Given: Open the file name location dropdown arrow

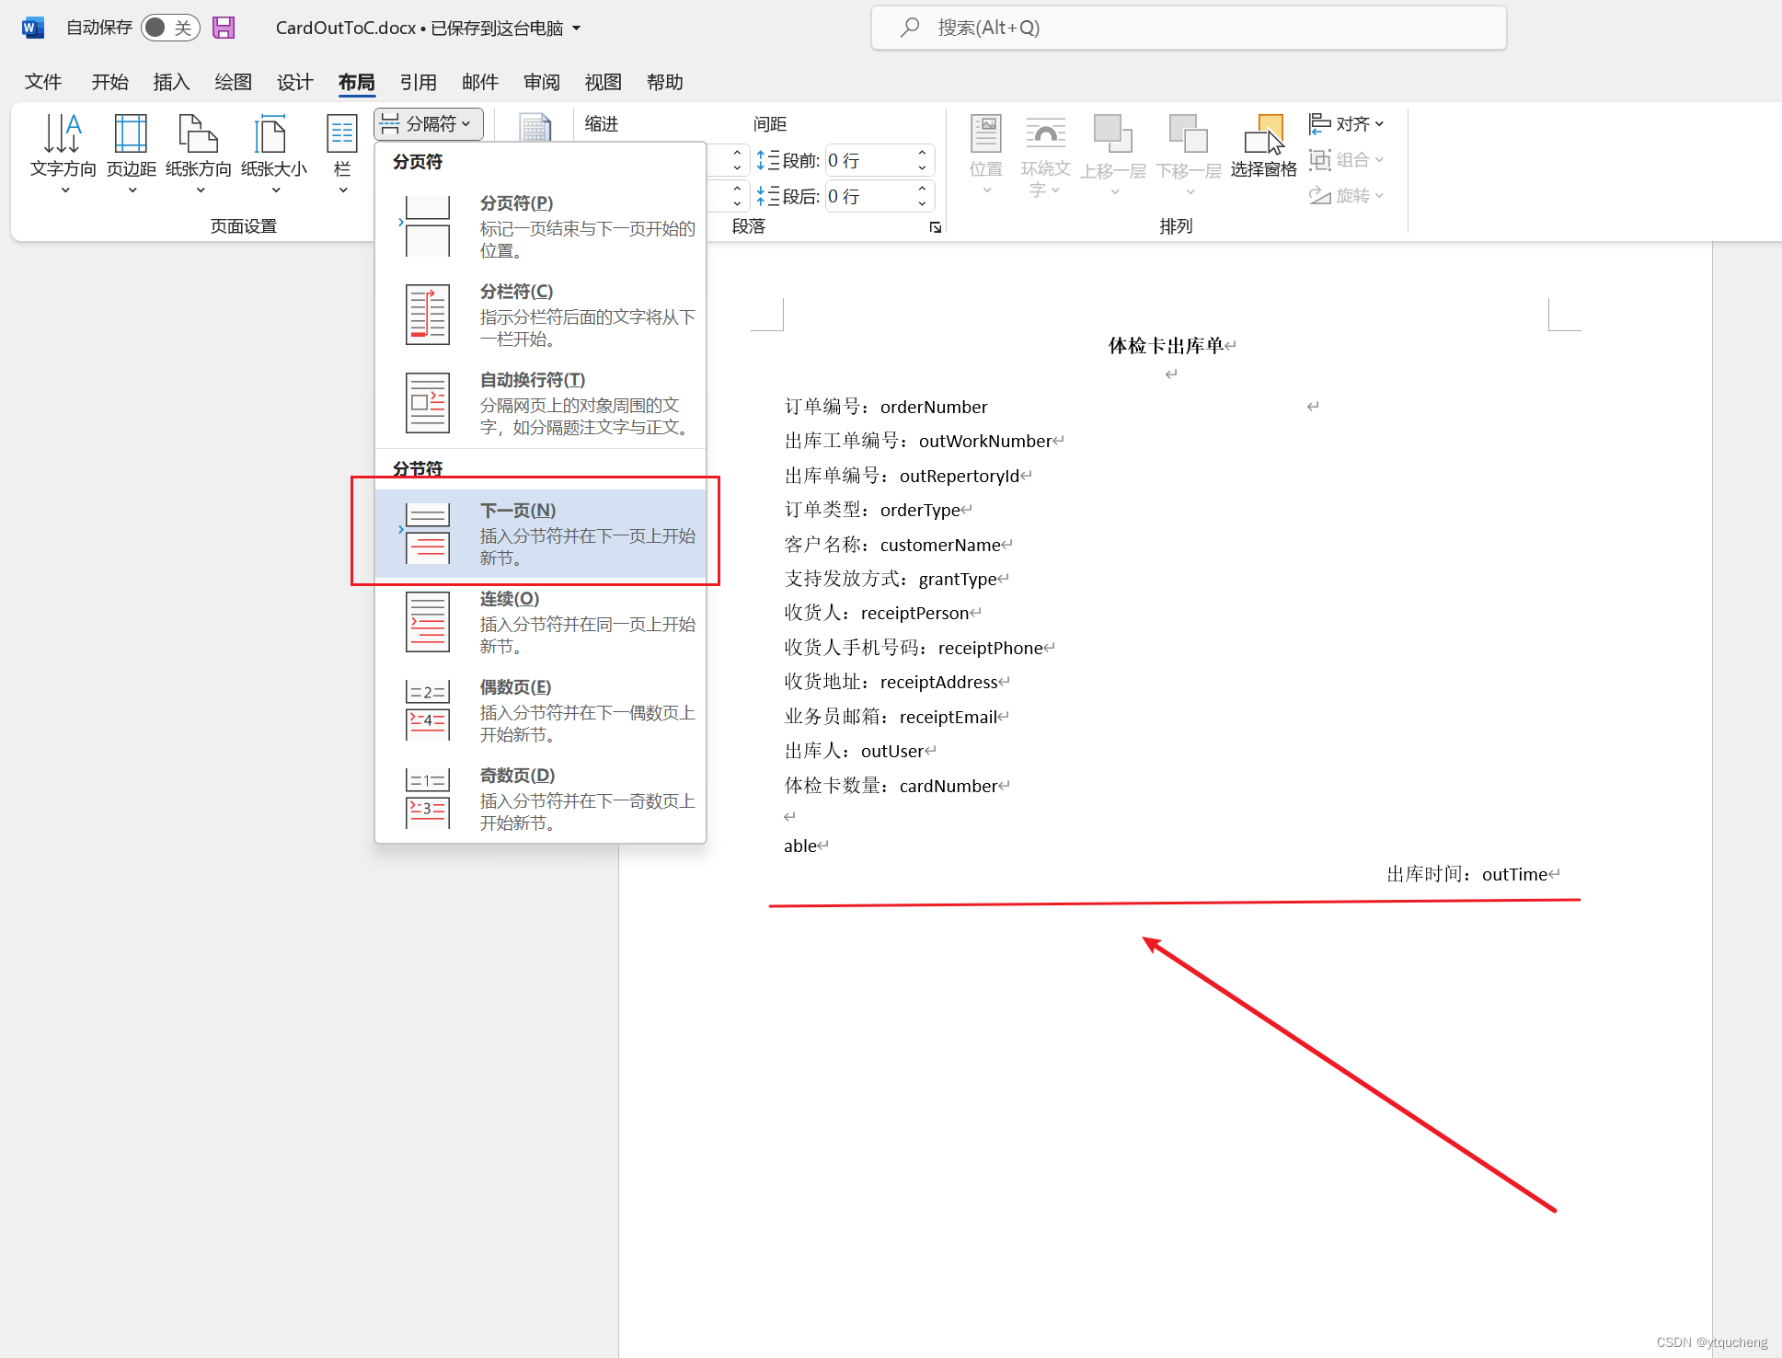Looking at the screenshot, I should pos(577,28).
